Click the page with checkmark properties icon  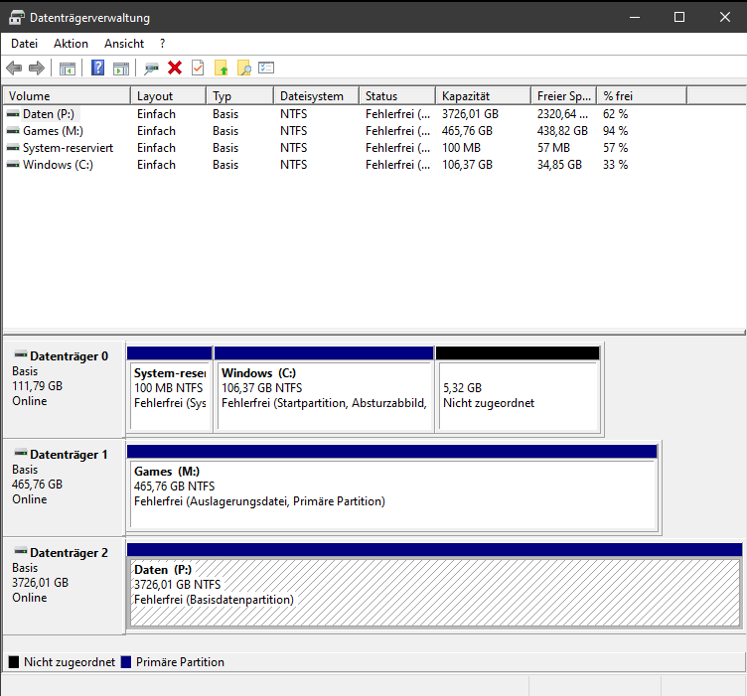click(x=198, y=68)
